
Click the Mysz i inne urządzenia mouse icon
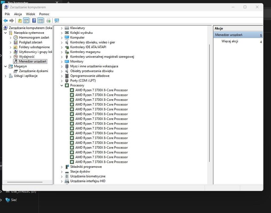[x=67, y=66]
